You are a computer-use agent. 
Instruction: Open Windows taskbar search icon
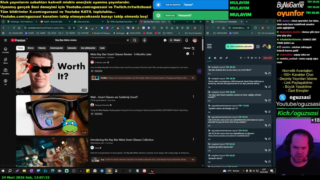pos(10,171)
